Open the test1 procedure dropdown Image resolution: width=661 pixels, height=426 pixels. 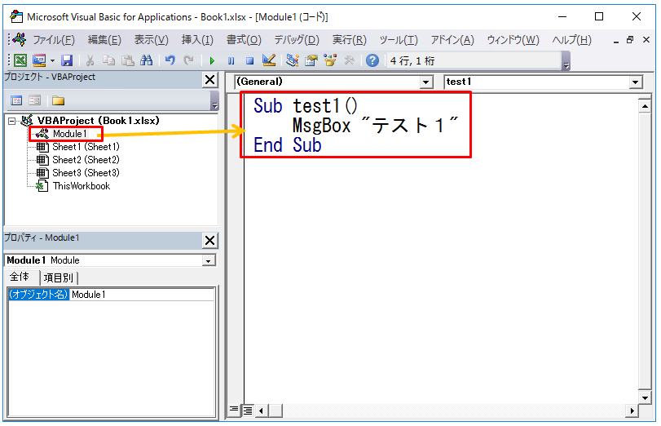point(635,82)
